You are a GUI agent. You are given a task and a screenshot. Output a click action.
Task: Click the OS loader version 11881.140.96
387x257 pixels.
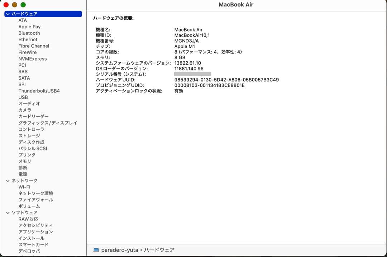[x=189, y=69]
